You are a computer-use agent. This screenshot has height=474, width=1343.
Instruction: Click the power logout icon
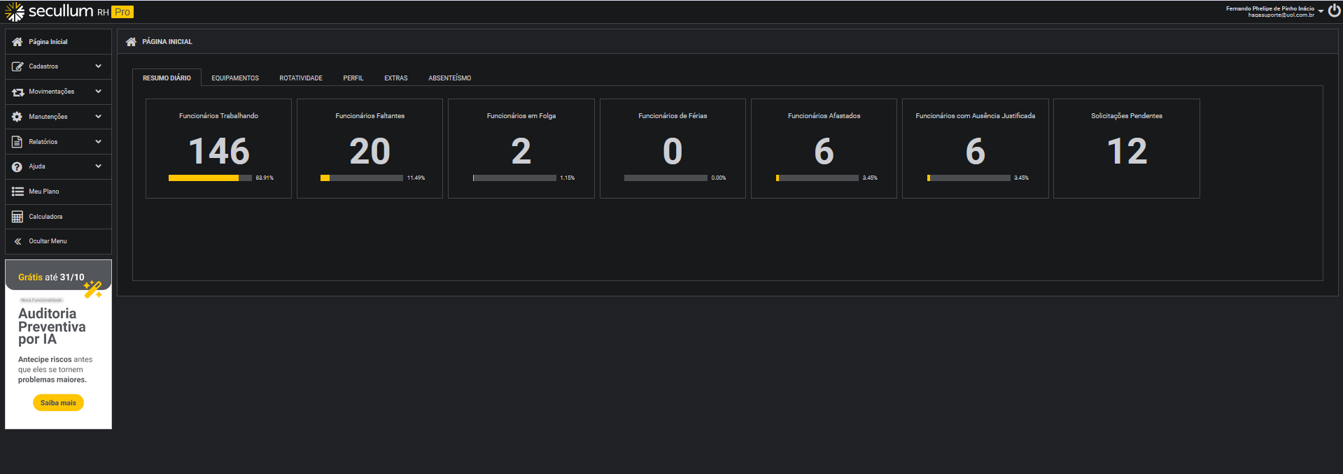click(1334, 10)
